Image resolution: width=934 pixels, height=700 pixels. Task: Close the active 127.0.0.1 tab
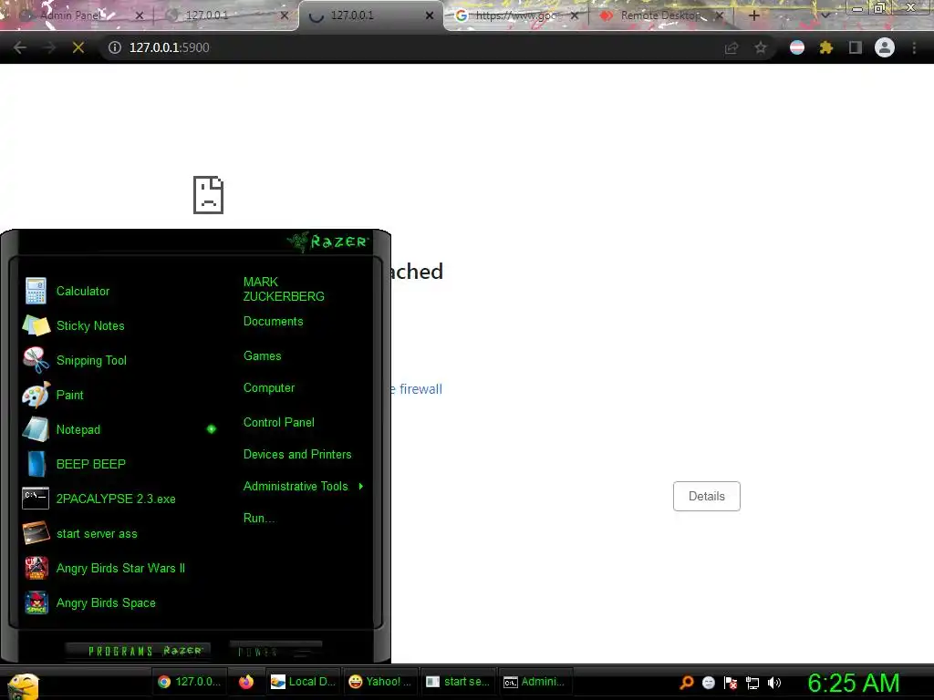430,15
